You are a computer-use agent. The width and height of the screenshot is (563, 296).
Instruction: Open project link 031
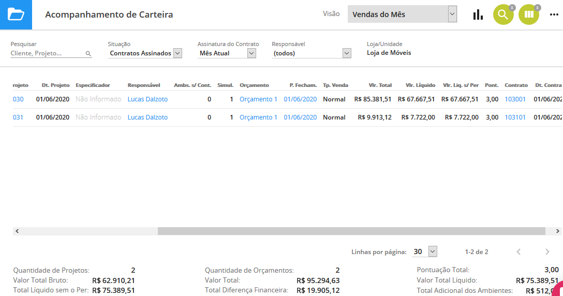point(18,117)
